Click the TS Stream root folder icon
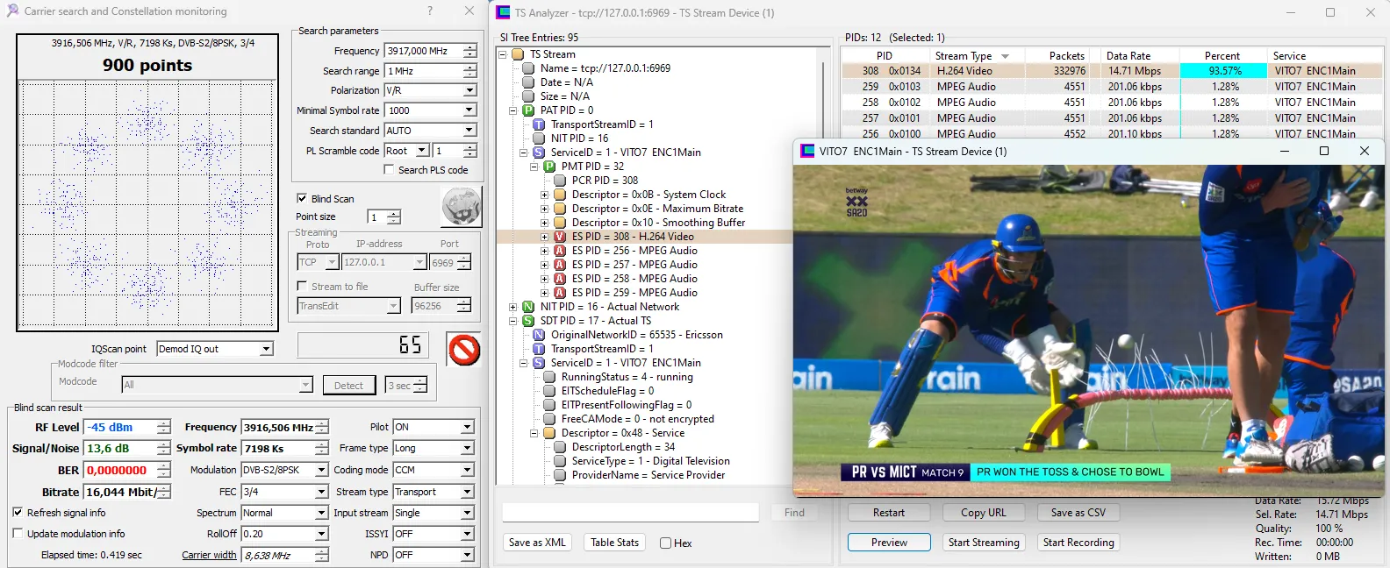 518,54
